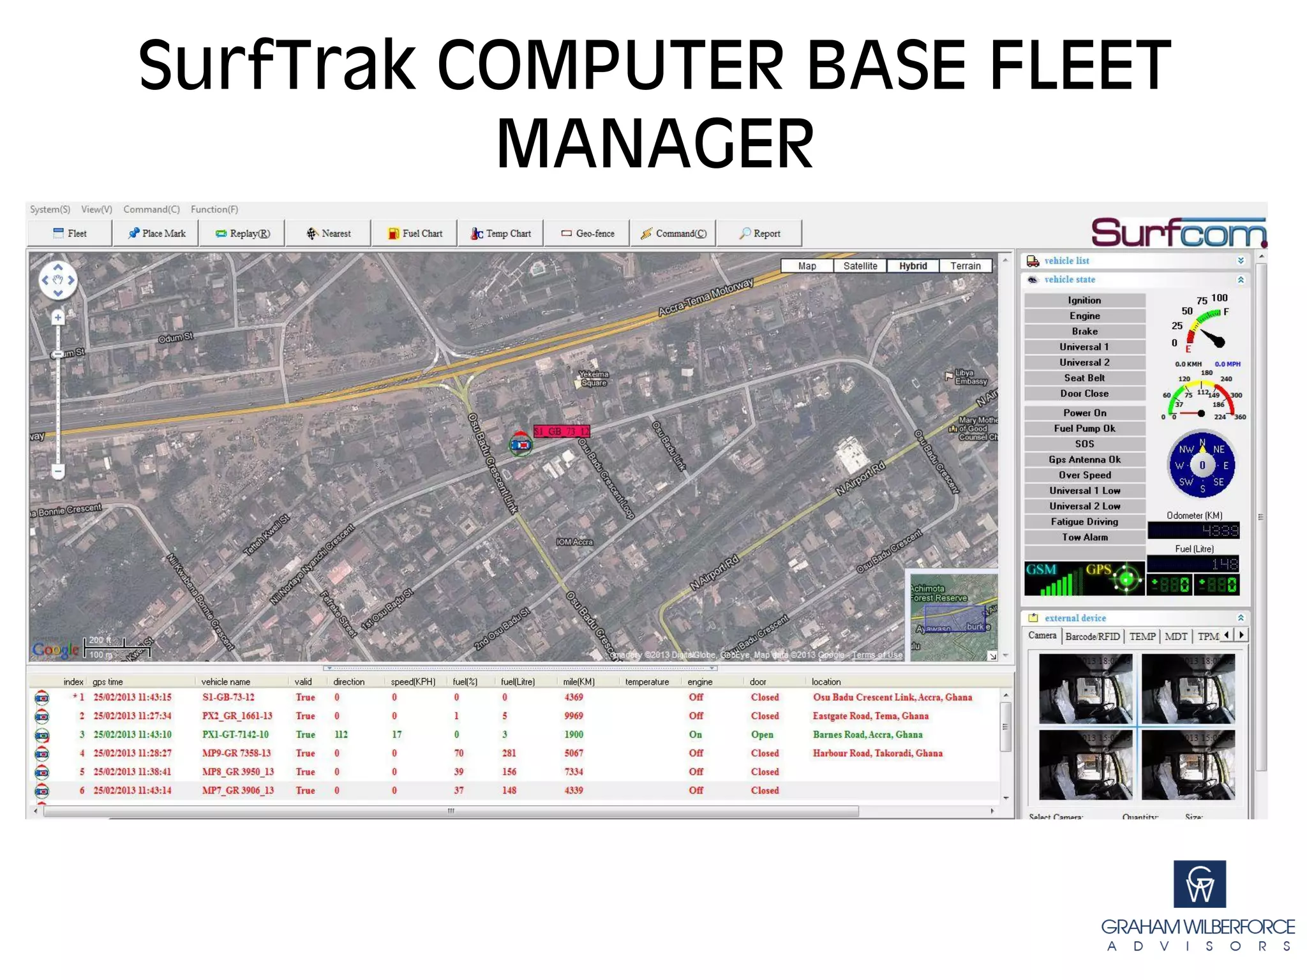Click the Osu Badu Crescent Link location cell

(x=892, y=697)
